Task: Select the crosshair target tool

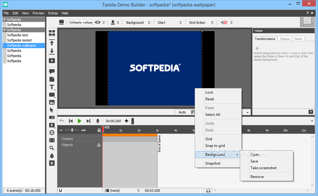Action: point(52,133)
